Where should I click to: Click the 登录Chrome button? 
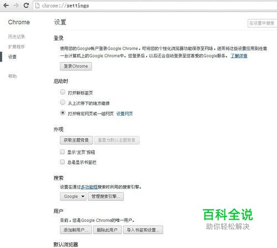coord(76,66)
